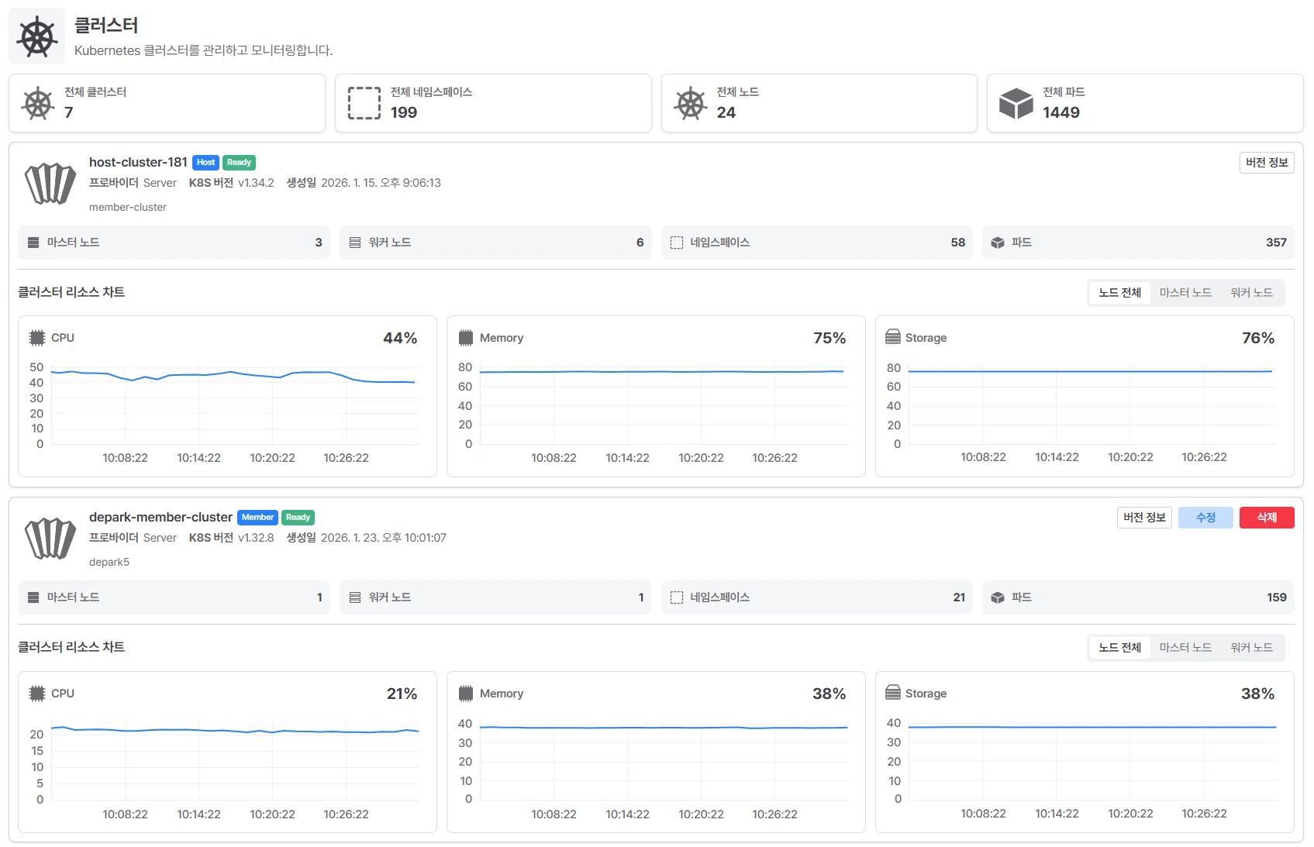Click the blue 수정 button

[x=1205, y=518]
